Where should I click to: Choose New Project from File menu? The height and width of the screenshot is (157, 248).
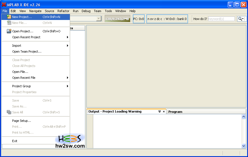pyautogui.click(x=36, y=17)
